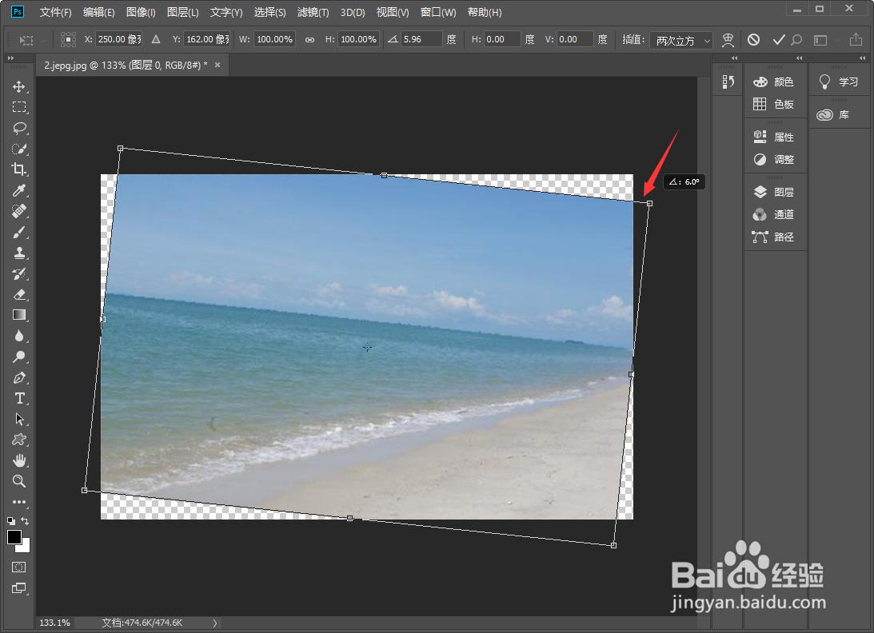
Task: Select the Horizontal Type tool
Action: click(x=19, y=398)
